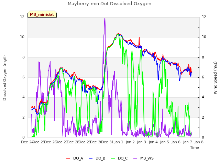Click the Jan 4 x-axis tick label
The height and width of the screenshot is (165, 220).
click(153, 142)
